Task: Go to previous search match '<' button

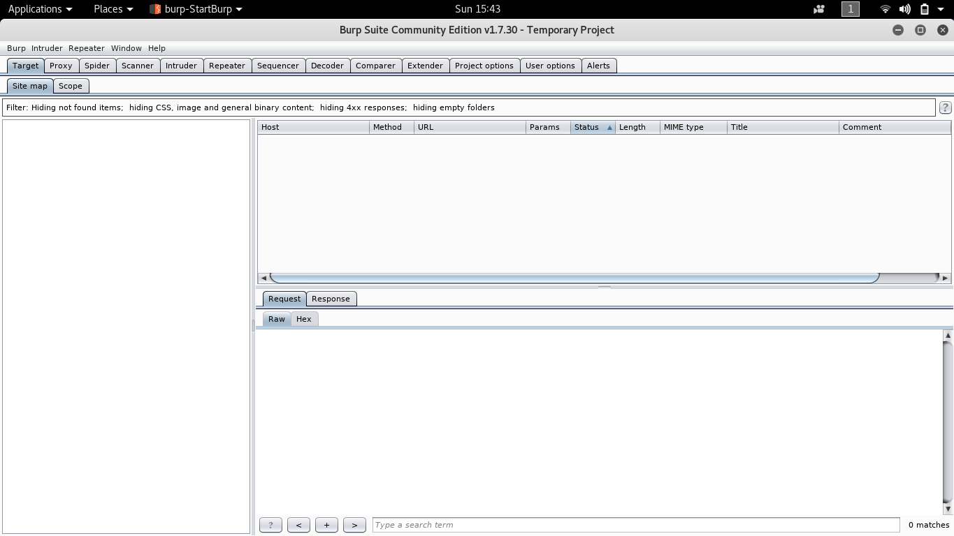Action: pos(298,525)
